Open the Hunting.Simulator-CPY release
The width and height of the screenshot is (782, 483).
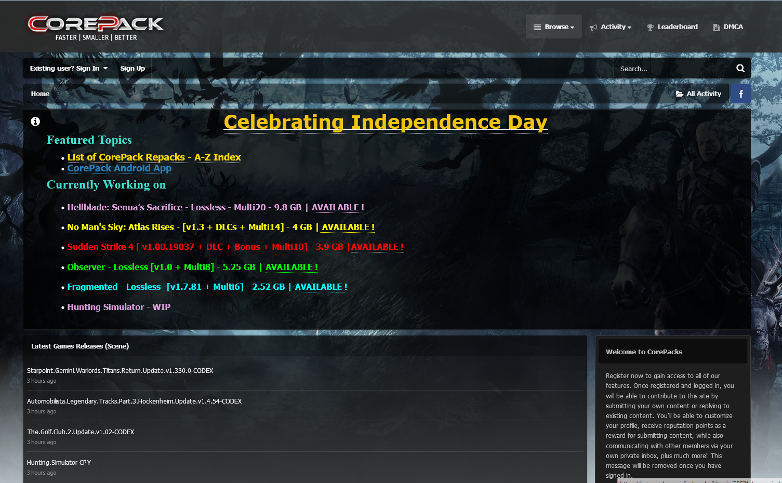point(59,463)
